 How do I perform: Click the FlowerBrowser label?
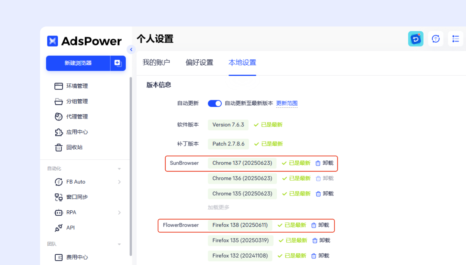click(x=181, y=225)
